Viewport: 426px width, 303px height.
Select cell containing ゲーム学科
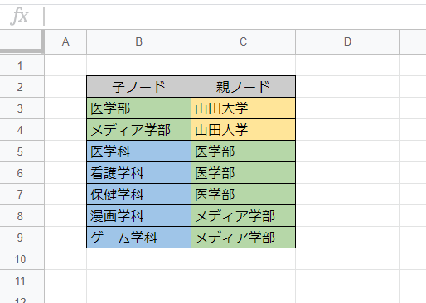pyautogui.click(x=138, y=238)
